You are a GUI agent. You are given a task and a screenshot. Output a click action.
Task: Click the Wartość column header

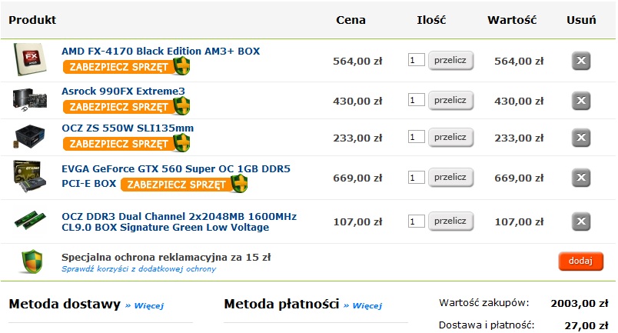pyautogui.click(x=512, y=20)
